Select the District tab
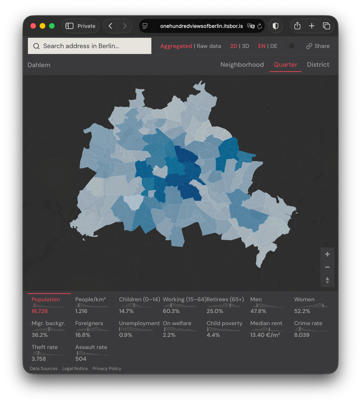The height and width of the screenshot is (404, 361). [318, 65]
